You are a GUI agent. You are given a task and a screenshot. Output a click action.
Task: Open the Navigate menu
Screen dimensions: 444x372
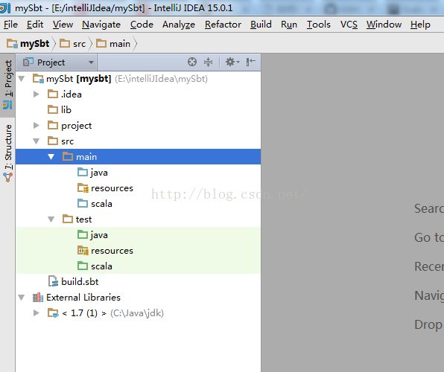[x=101, y=25]
